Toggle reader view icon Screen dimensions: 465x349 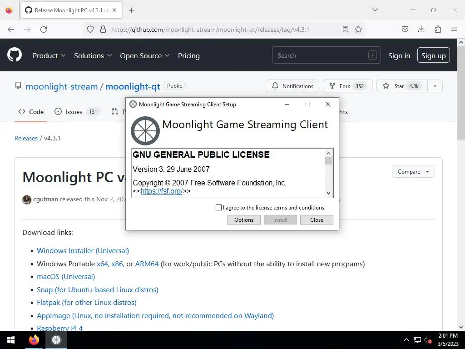(x=345, y=29)
